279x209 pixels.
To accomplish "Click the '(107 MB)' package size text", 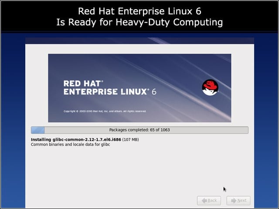I will [130, 139].
